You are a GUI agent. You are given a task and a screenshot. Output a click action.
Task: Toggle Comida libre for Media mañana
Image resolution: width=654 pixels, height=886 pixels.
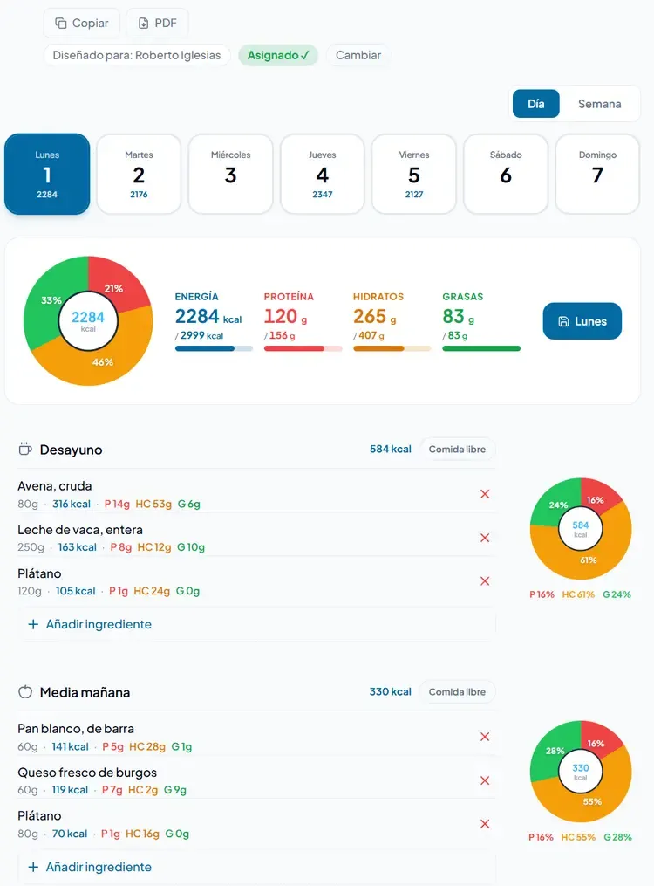click(x=457, y=691)
